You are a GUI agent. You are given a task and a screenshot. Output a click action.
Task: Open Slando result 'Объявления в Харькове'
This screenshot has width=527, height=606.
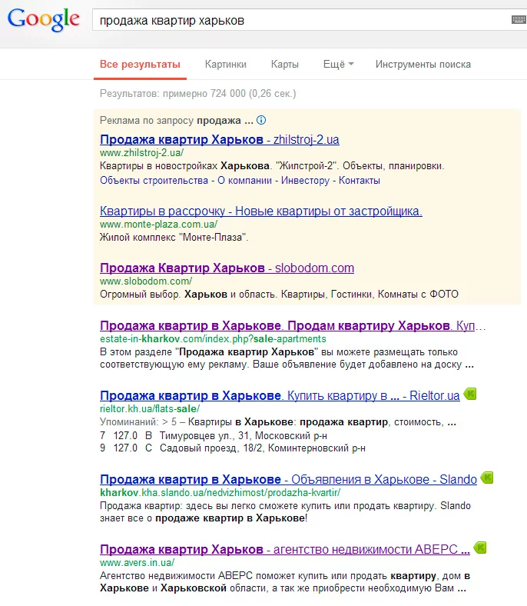288,479
